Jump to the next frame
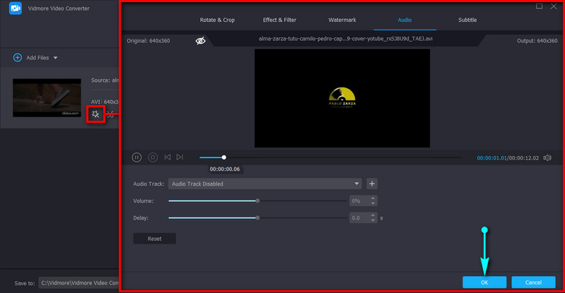565x293 pixels. [x=180, y=157]
